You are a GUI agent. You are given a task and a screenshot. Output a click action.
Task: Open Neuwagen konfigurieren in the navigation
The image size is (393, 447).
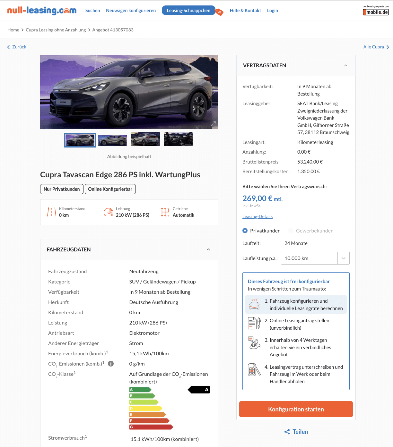coord(131,11)
